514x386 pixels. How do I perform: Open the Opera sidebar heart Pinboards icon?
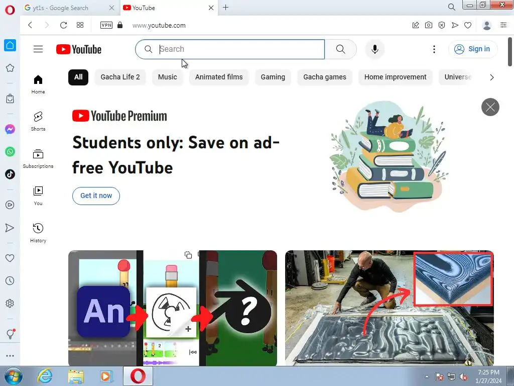pos(10,258)
